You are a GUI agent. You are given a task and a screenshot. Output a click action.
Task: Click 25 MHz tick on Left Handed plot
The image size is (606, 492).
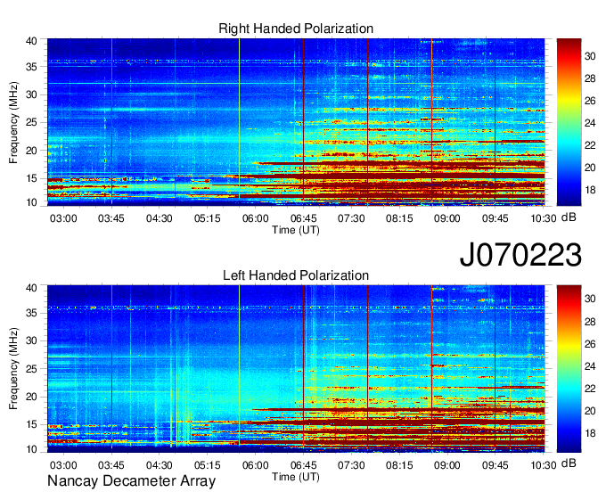[32, 369]
